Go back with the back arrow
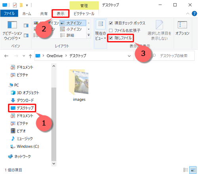Screen dimensions: 198x174 (x=6, y=56)
